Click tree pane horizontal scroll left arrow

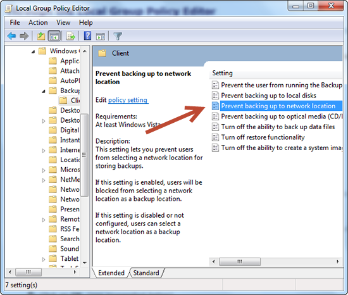pos(9,272)
